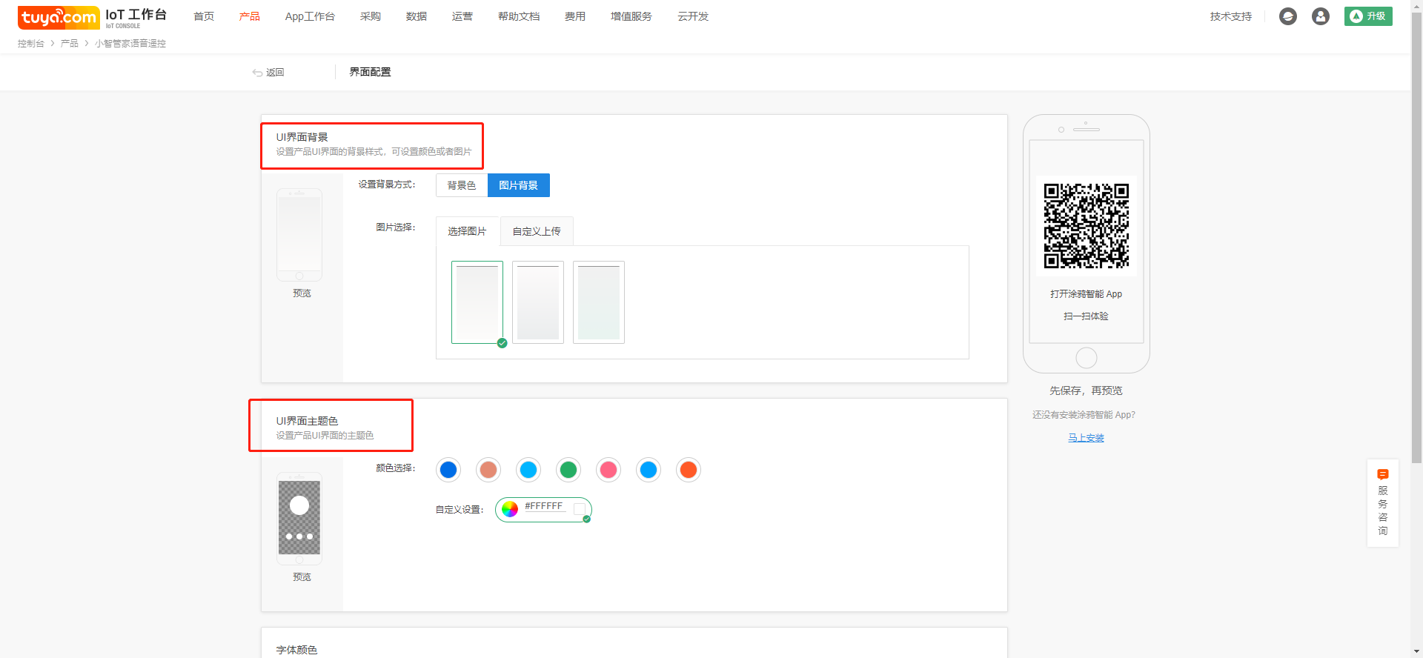Choose the pink theme color swatch
This screenshot has height=658, width=1423.
click(608, 470)
